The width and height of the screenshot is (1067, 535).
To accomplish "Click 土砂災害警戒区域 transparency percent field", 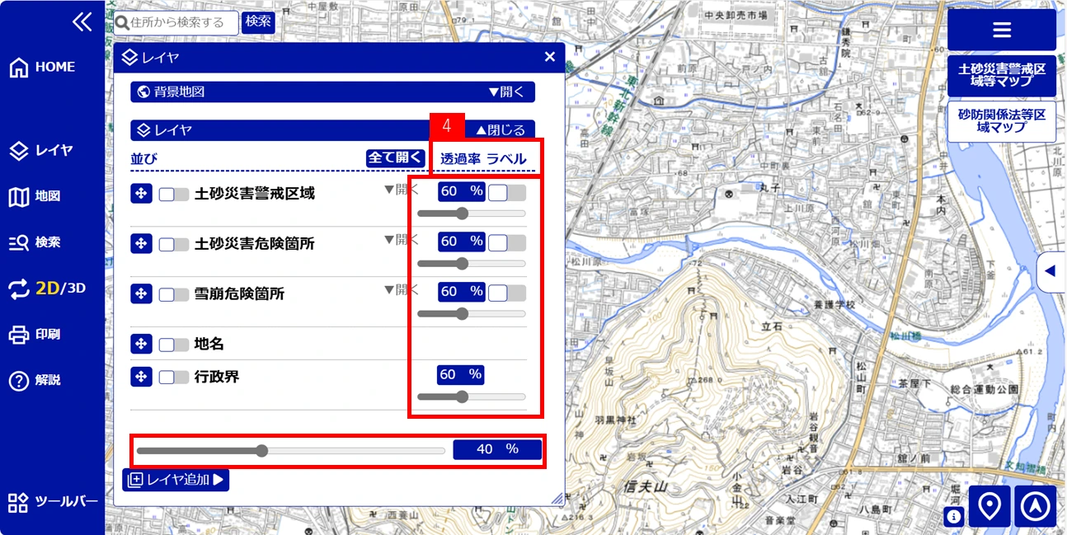I will point(461,191).
